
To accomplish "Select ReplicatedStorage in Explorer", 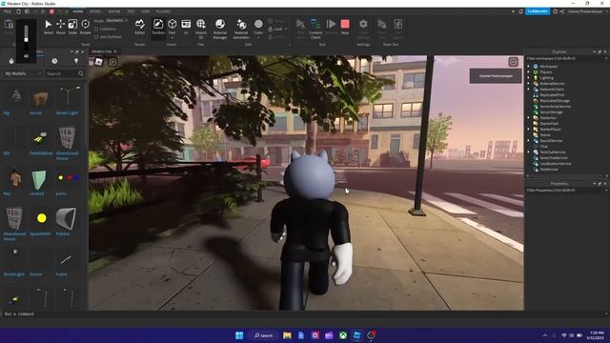I will 555,101.
